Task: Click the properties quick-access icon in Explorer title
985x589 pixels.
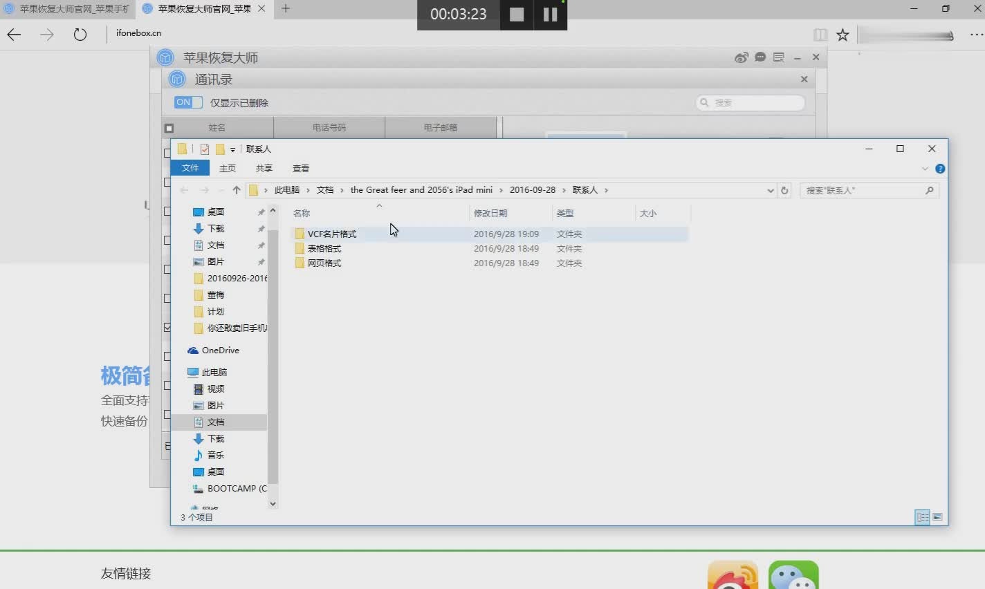Action: click(x=205, y=149)
